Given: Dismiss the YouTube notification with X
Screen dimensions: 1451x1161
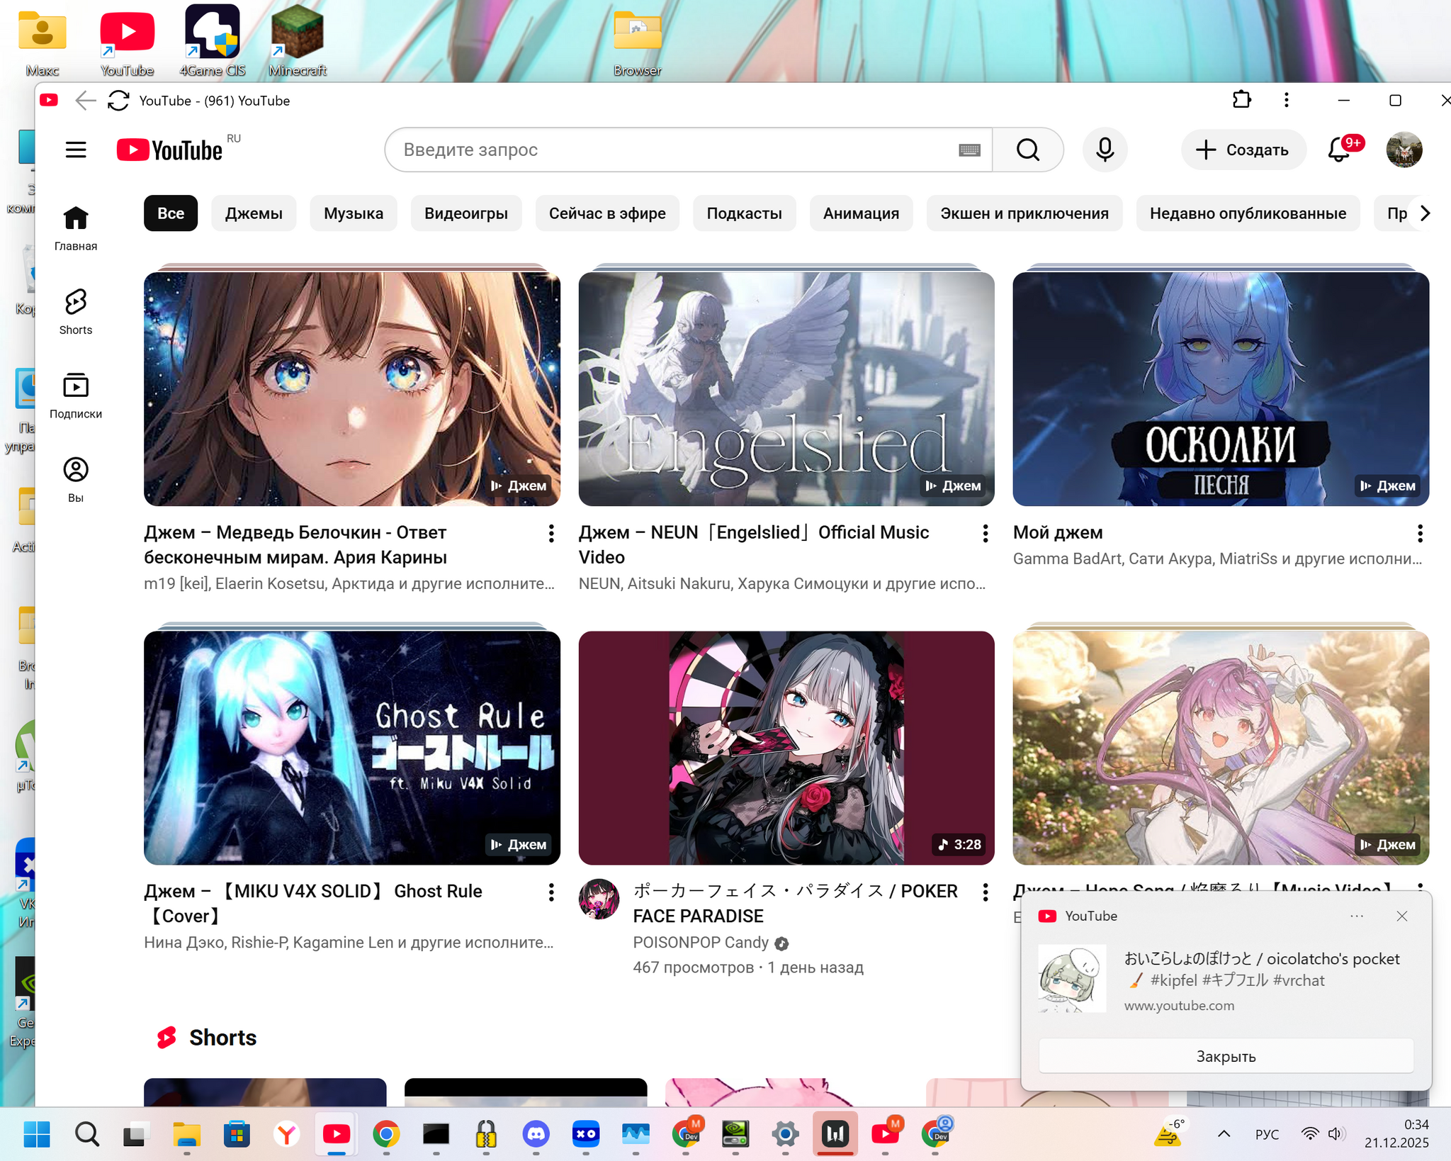Looking at the screenshot, I should coord(1402,916).
